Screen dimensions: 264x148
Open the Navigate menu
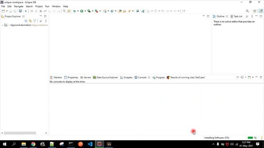(x=19, y=7)
